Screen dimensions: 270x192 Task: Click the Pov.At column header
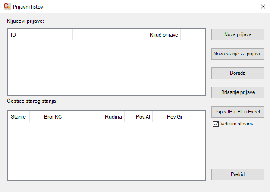pyautogui.click(x=138, y=117)
